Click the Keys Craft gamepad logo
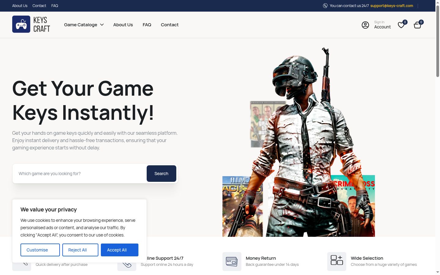Image resolution: width=440 pixels, height=275 pixels. [31, 24]
